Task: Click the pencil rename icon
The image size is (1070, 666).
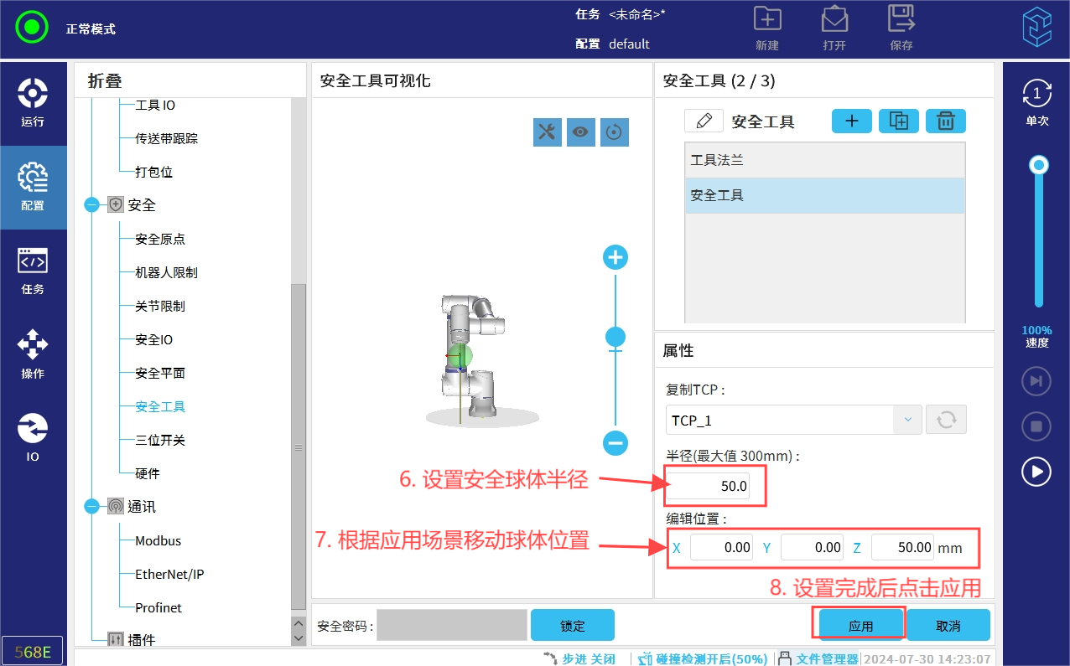Action: 704,121
